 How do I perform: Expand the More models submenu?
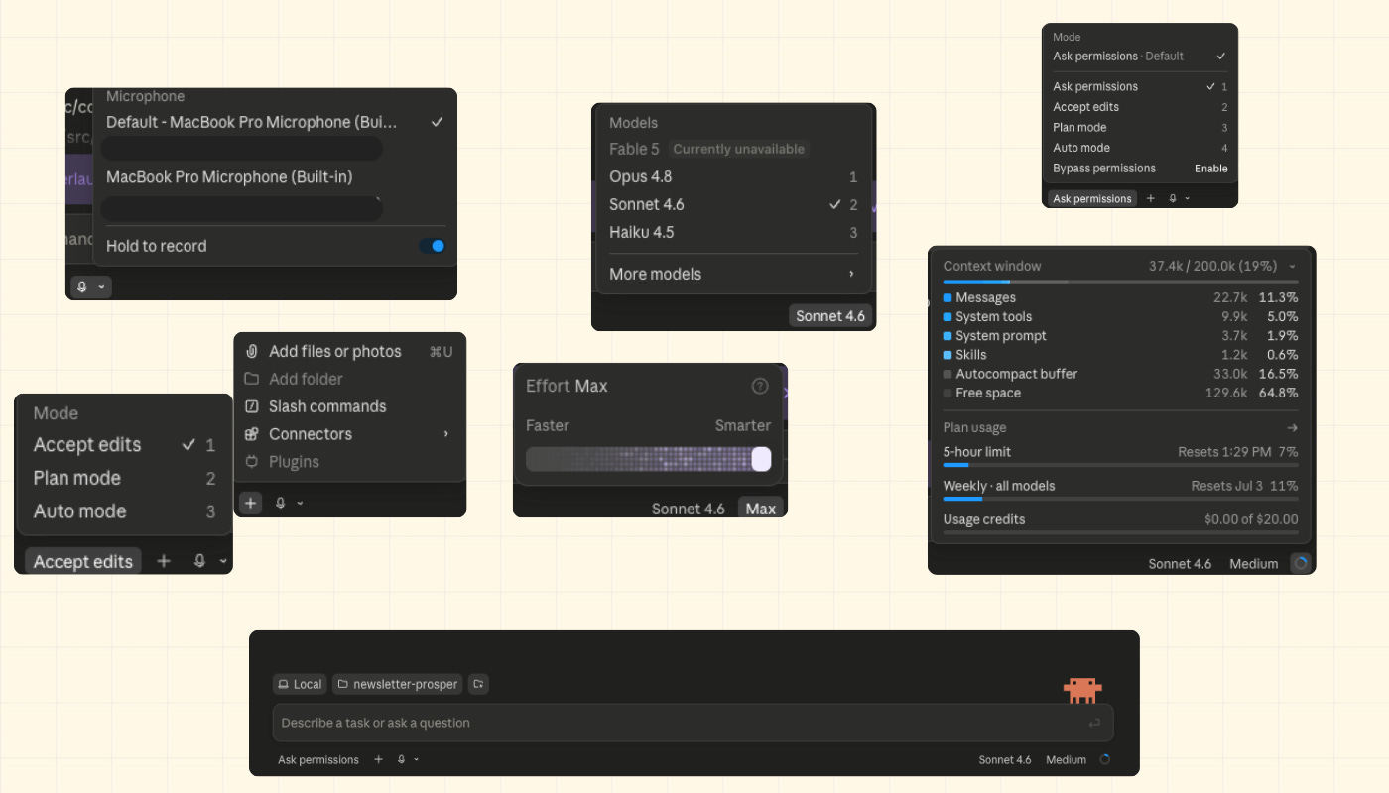tap(733, 275)
